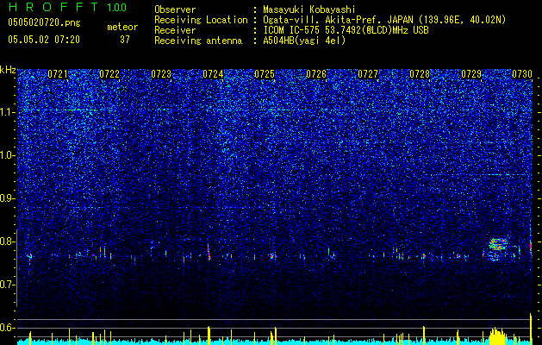Click the A504HB(yagi 4el) antenna text
This screenshot has height=345, width=542.
pyautogui.click(x=304, y=41)
